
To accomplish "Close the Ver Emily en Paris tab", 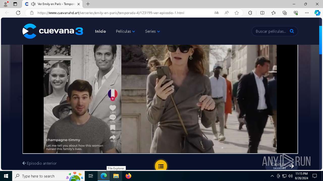I will click(79, 4).
